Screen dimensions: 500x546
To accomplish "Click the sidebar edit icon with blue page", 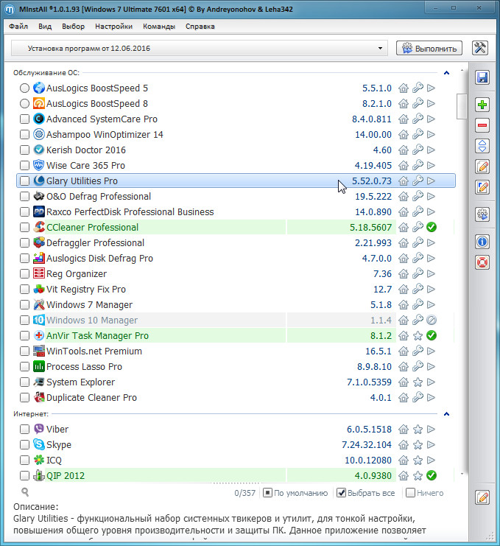I will point(482,187).
